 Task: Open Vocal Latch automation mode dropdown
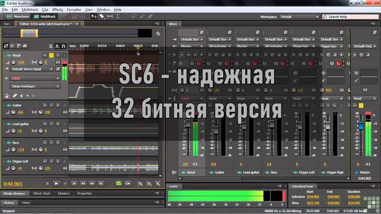pos(35,78)
